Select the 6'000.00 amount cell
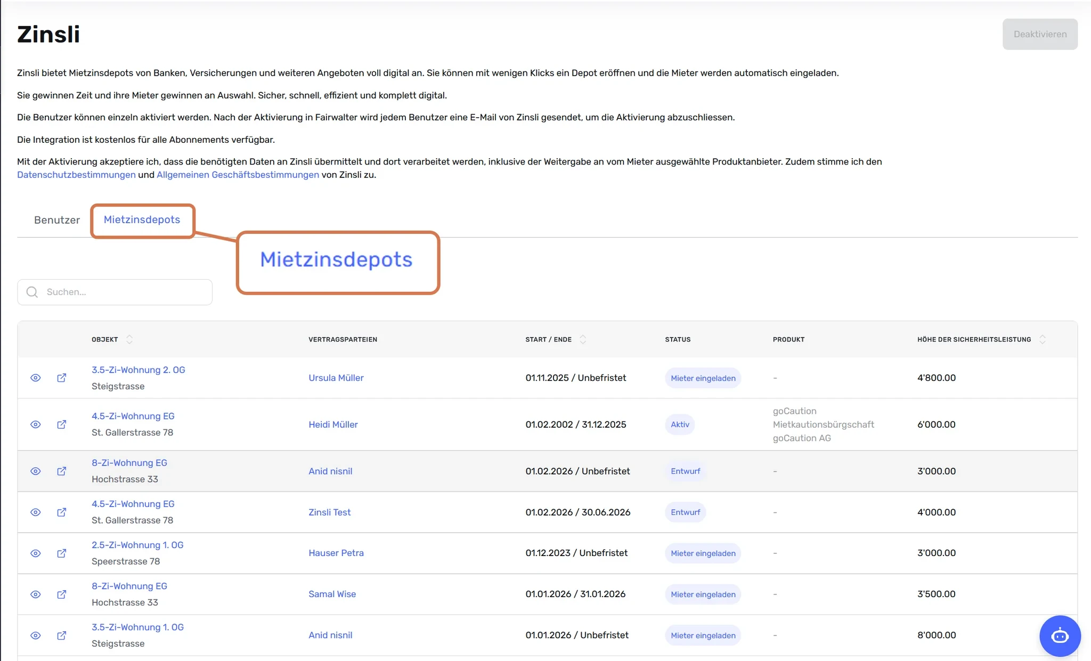1091x661 pixels. point(937,425)
